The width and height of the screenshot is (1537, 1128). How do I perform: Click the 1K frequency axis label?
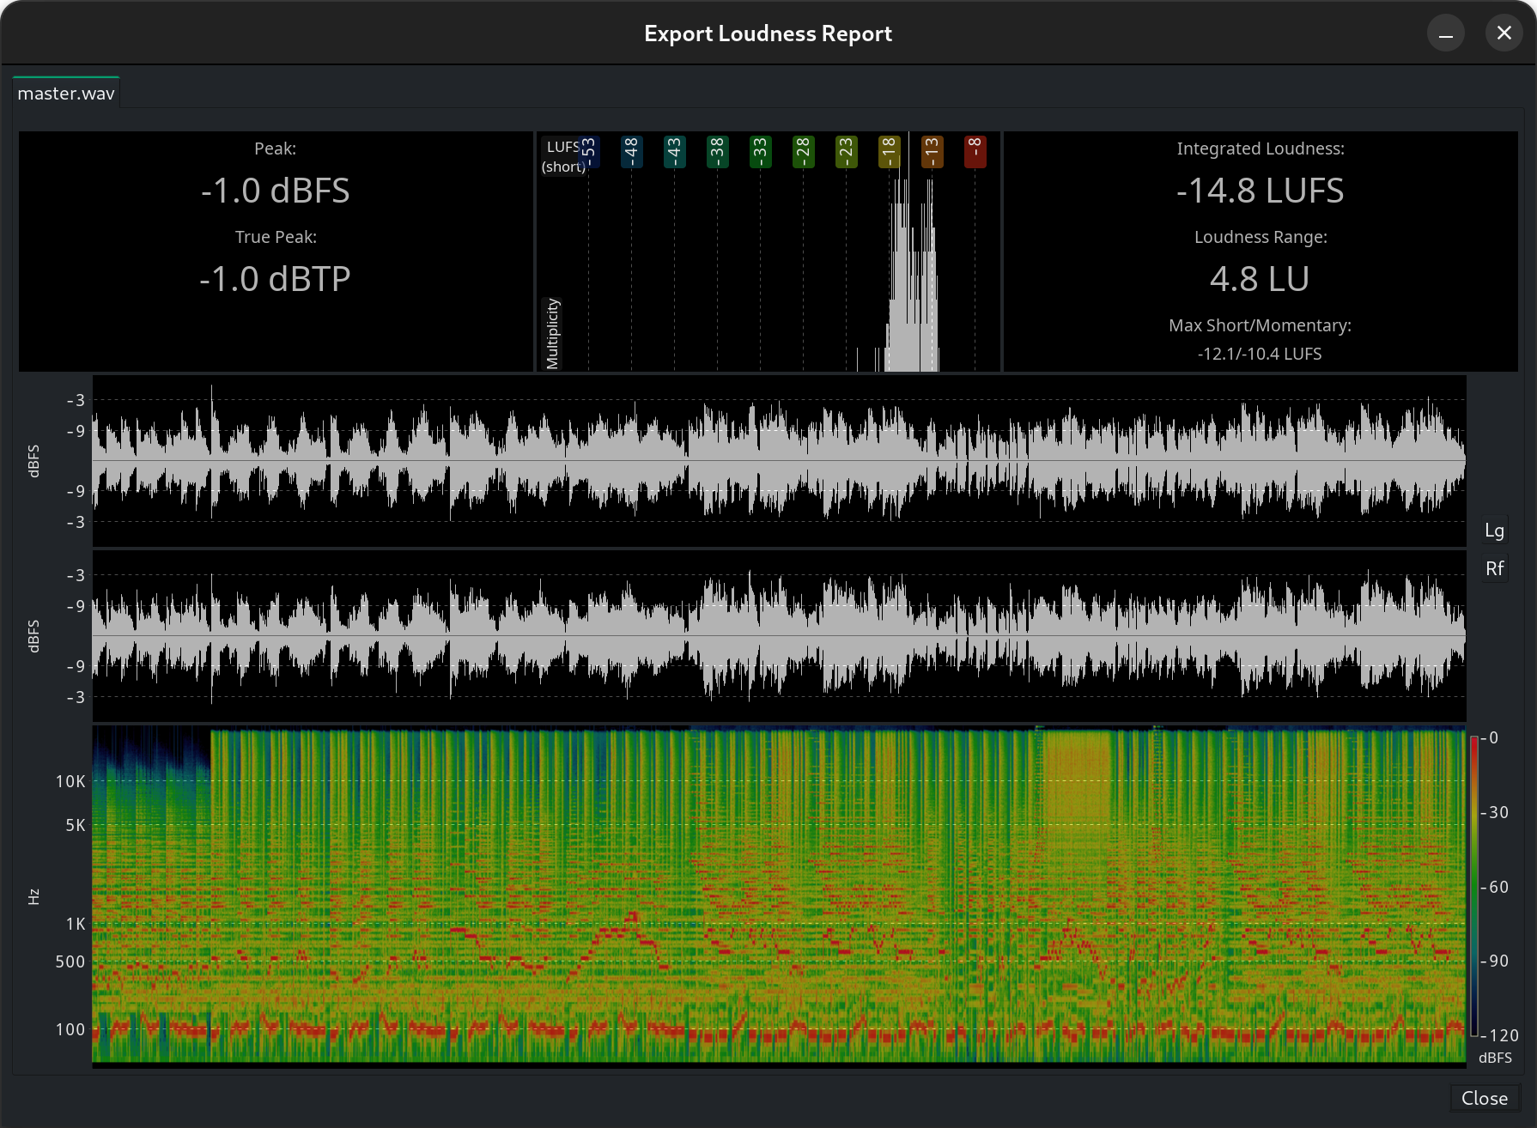click(x=76, y=924)
